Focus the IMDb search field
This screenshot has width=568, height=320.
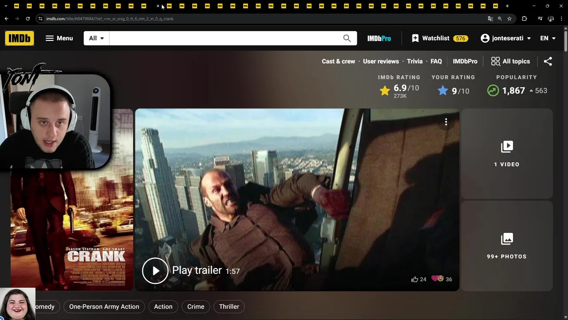[x=223, y=38]
